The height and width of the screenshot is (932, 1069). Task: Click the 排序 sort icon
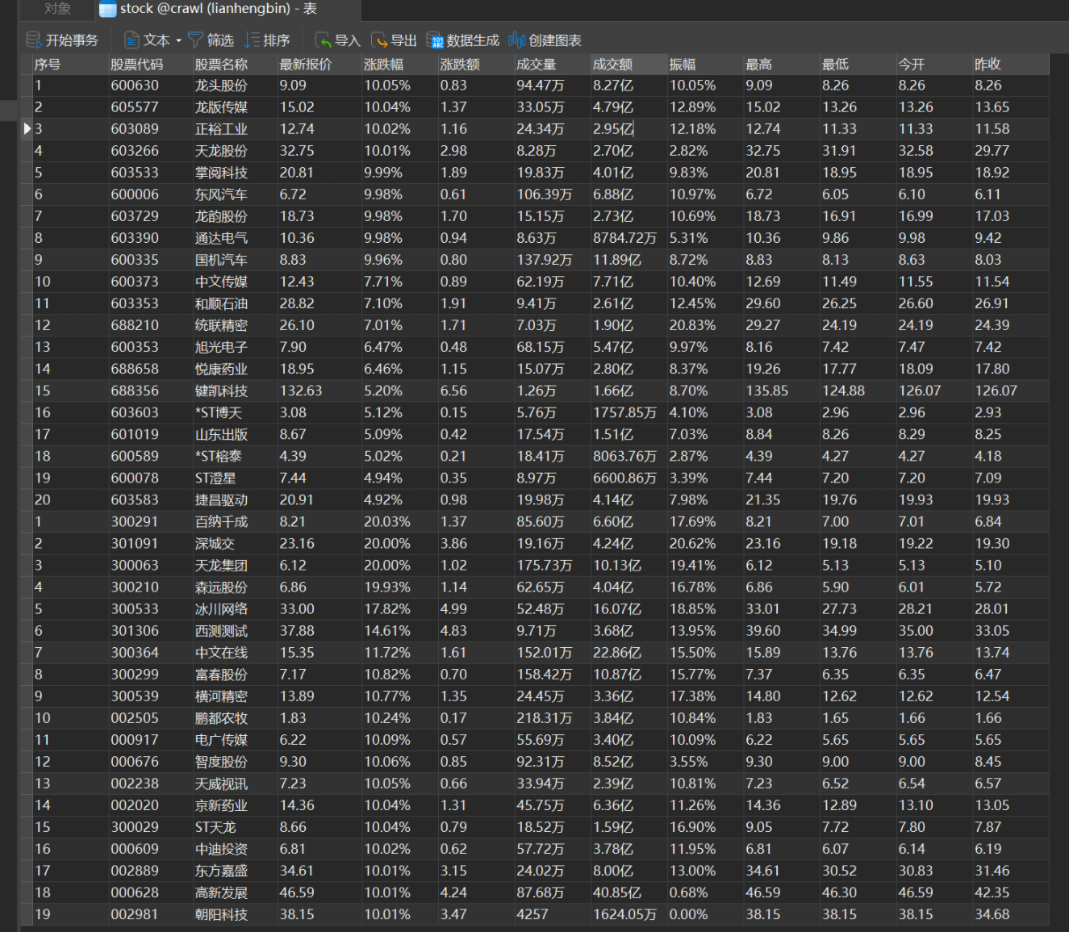pyautogui.click(x=252, y=40)
